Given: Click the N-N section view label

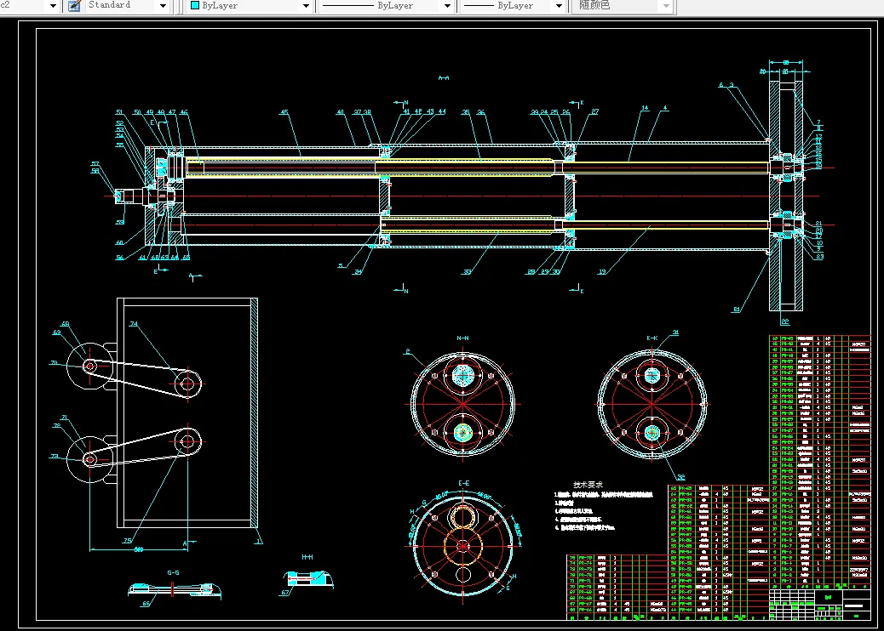Looking at the screenshot, I should (x=463, y=338).
